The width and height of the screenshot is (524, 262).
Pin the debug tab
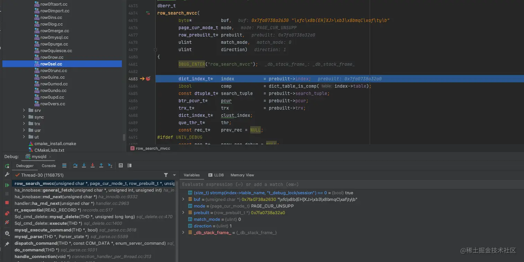[7, 244]
